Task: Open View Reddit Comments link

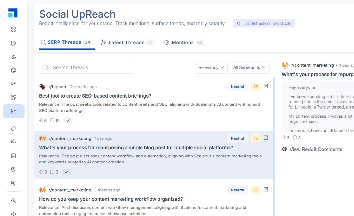Action: click(316, 149)
